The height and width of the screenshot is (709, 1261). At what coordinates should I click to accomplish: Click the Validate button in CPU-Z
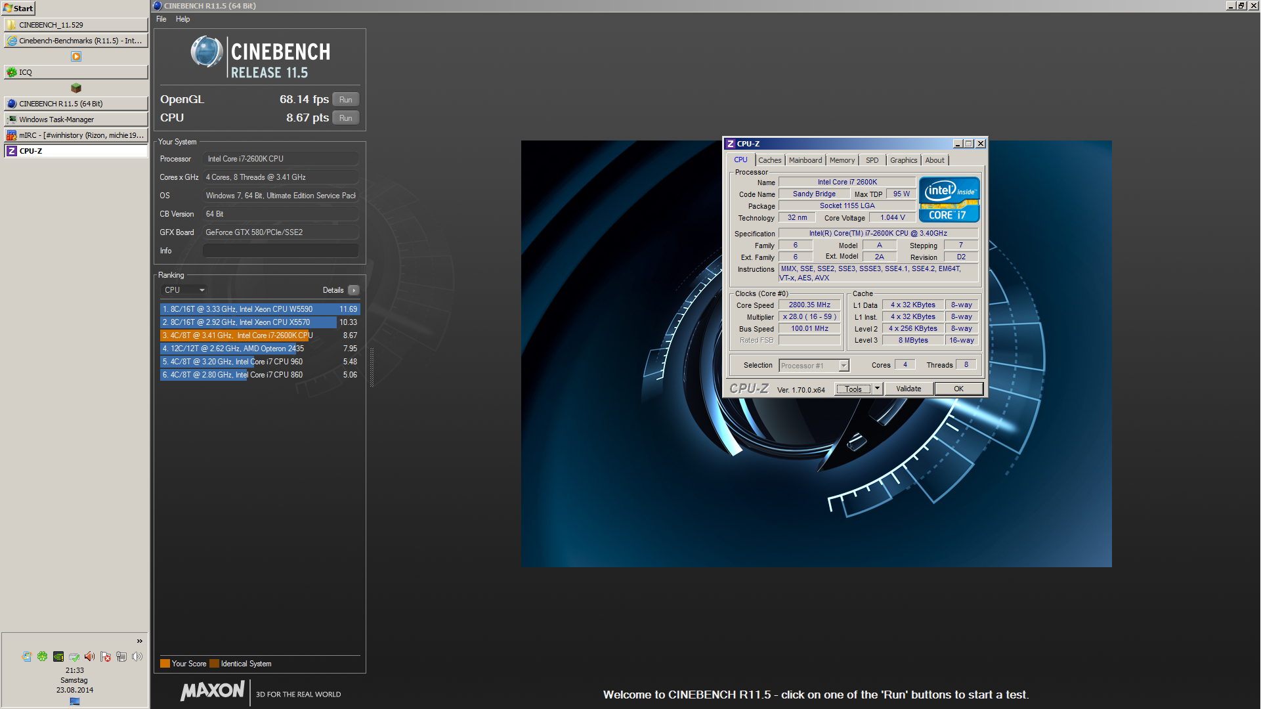[908, 389]
